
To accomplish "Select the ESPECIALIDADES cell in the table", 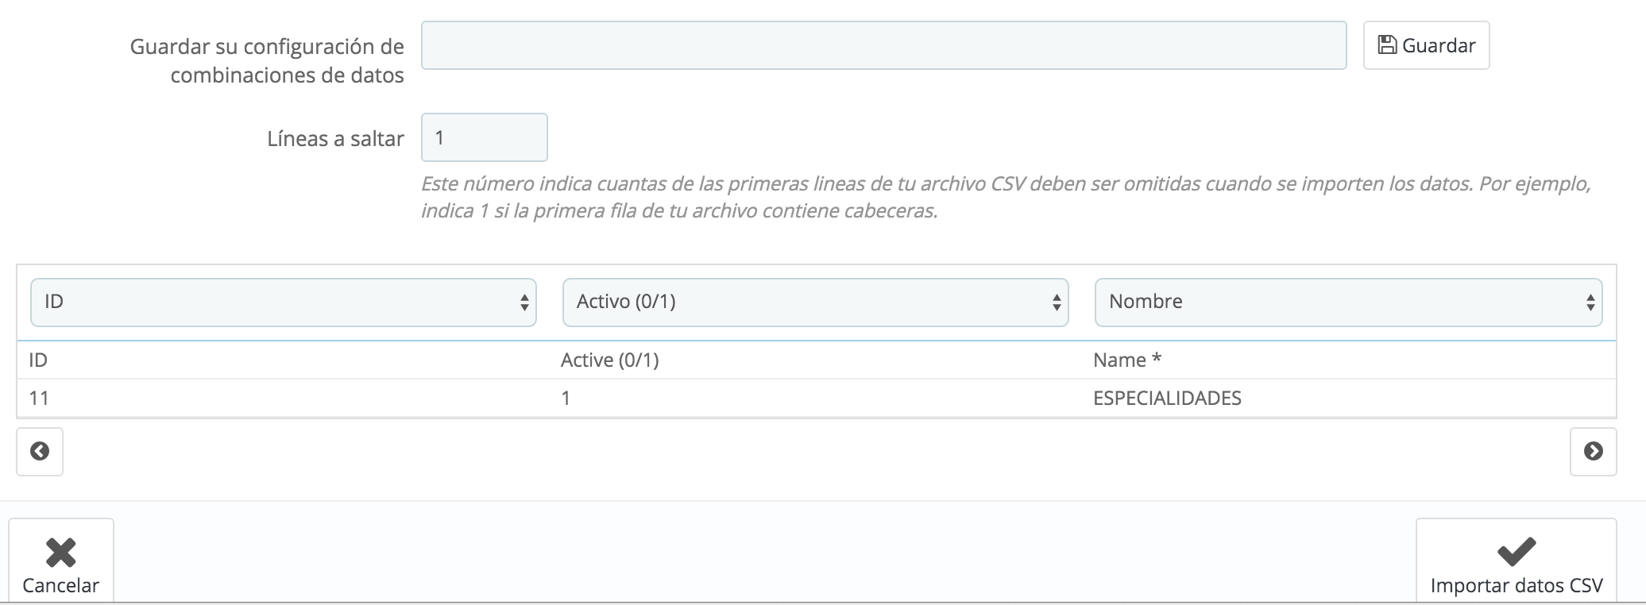I will (x=1167, y=398).
